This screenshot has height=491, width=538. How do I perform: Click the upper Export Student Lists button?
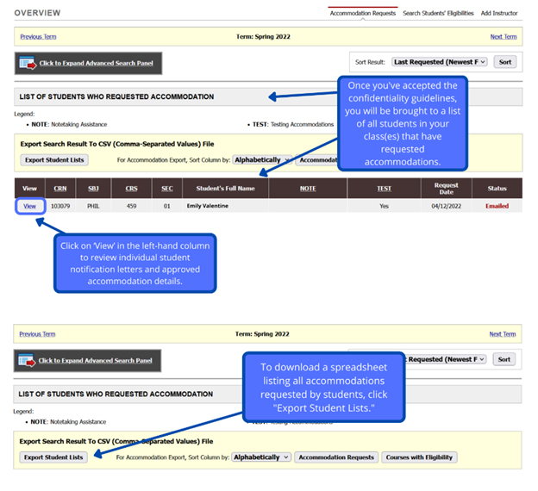coord(54,160)
